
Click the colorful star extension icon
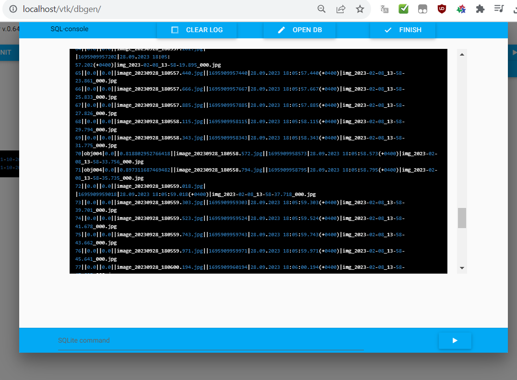(461, 9)
